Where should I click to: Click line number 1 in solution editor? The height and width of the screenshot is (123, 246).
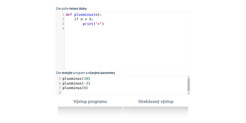point(63,14)
